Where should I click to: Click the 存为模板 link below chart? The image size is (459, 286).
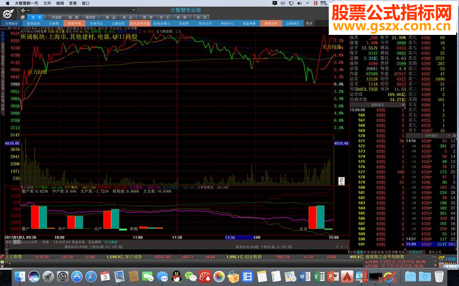pos(111,242)
